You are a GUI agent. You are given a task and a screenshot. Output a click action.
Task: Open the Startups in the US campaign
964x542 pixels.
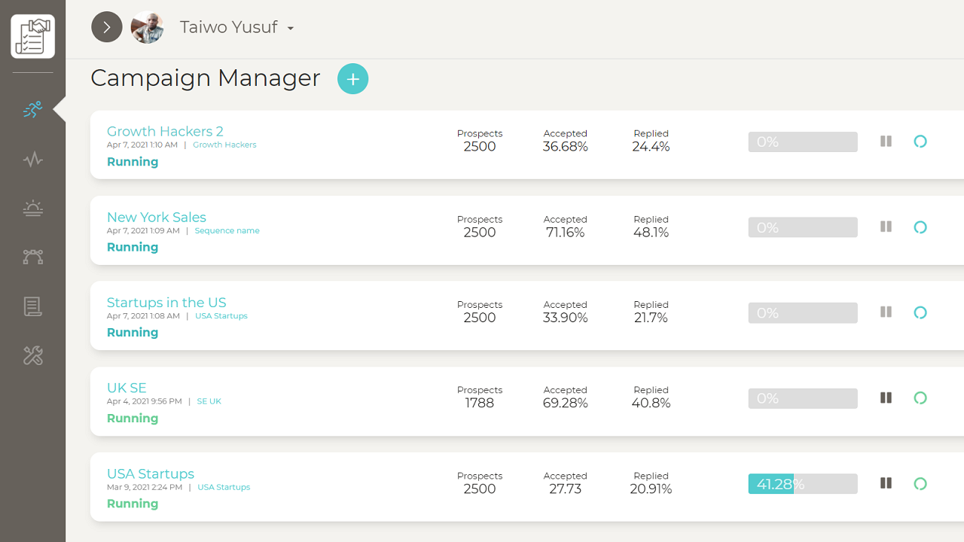166,302
